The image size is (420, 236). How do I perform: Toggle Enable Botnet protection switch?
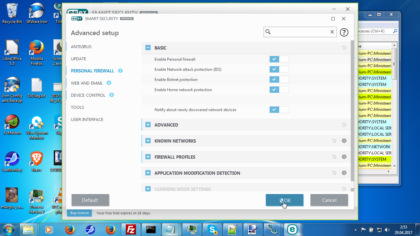[279, 80]
